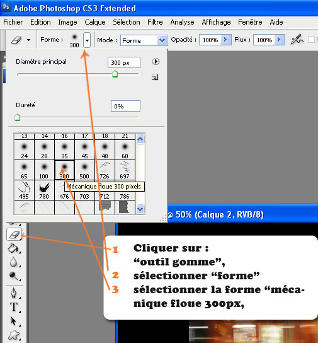This screenshot has width=318, height=343.
Task: Choose the 780 brush preset
Action: click(44, 190)
